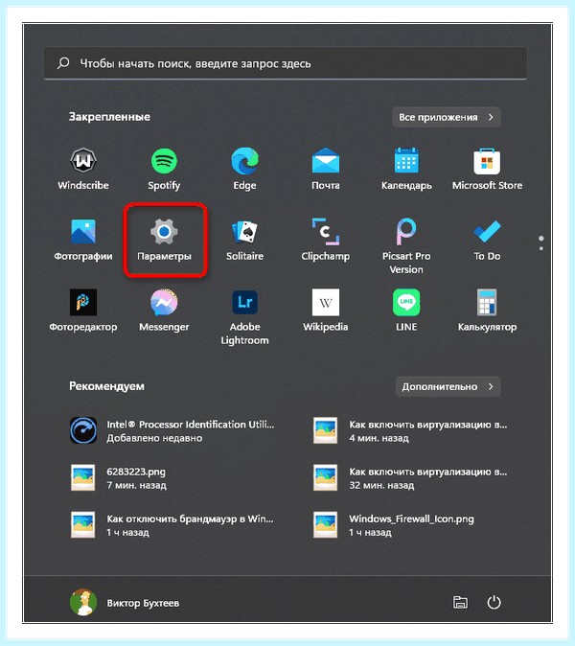This screenshot has width=575, height=646.
Task: Open the Почта mail app
Action: click(x=326, y=169)
